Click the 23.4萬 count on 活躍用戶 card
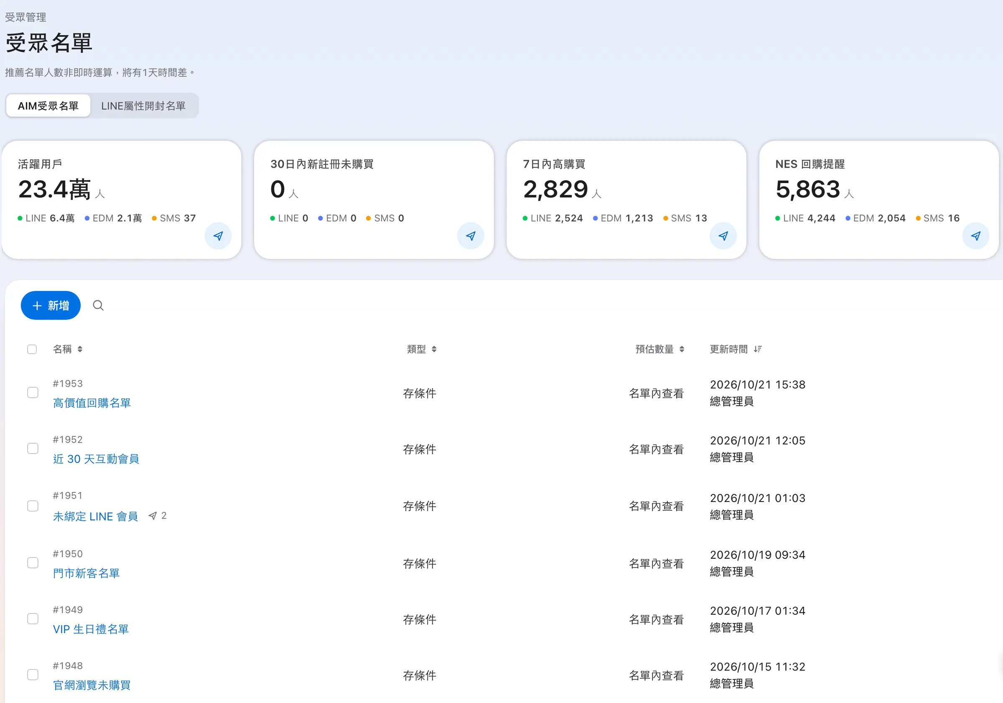Image resolution: width=1003 pixels, height=703 pixels. (x=54, y=189)
